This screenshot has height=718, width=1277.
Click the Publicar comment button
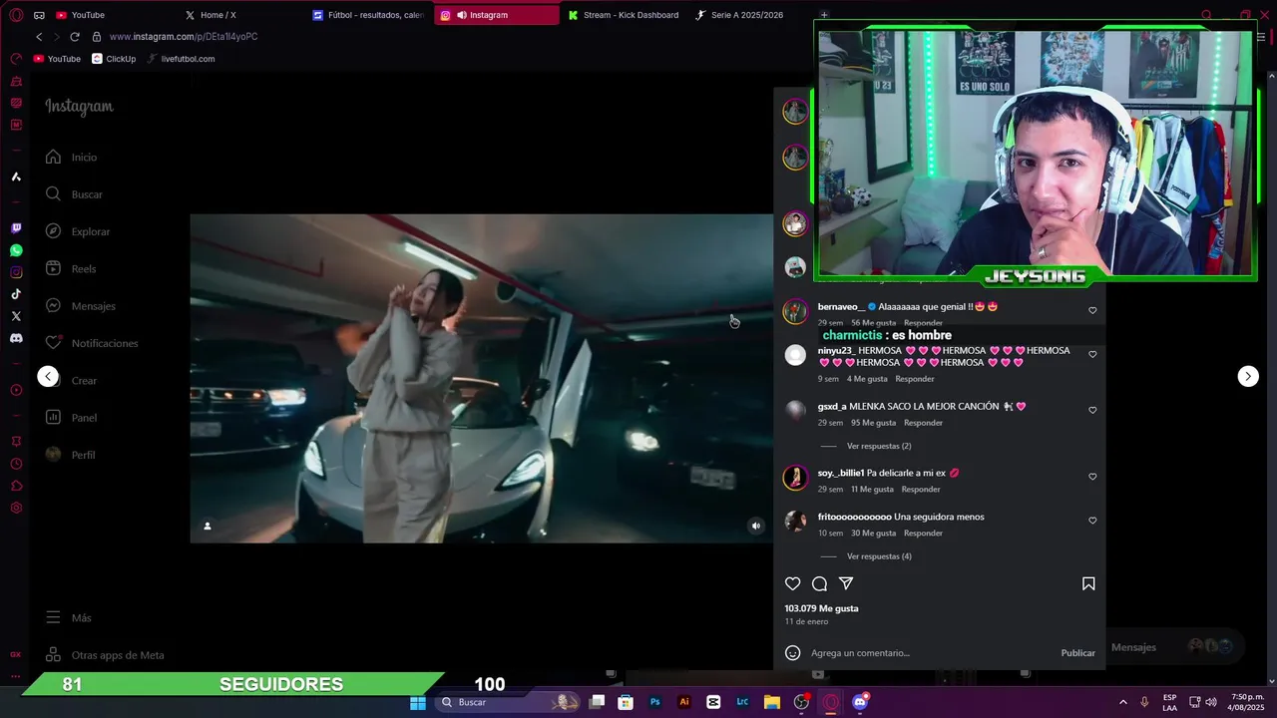1077,653
